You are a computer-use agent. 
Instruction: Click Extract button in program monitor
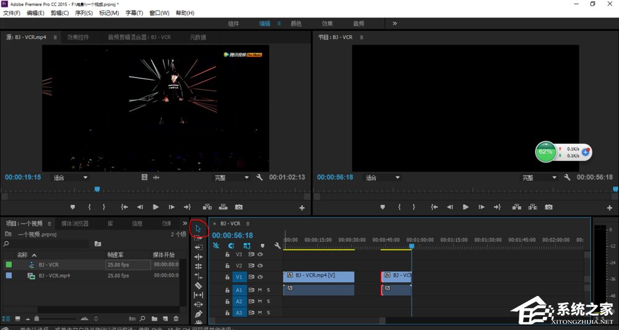point(532,207)
